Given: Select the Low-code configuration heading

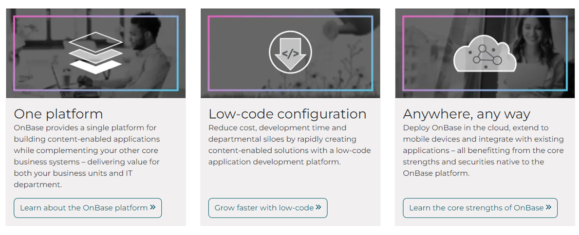Looking at the screenshot, I should [287, 114].
